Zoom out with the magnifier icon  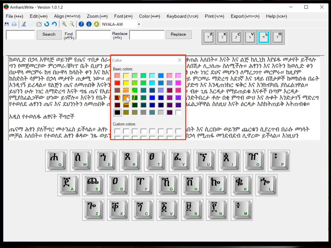pyautogui.click(x=71, y=24)
